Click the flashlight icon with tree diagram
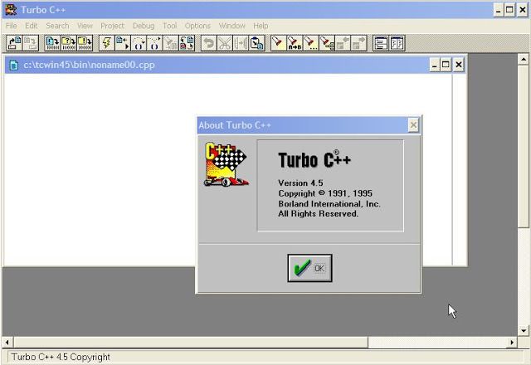Image resolution: width=531 pixels, height=365 pixels. click(327, 43)
